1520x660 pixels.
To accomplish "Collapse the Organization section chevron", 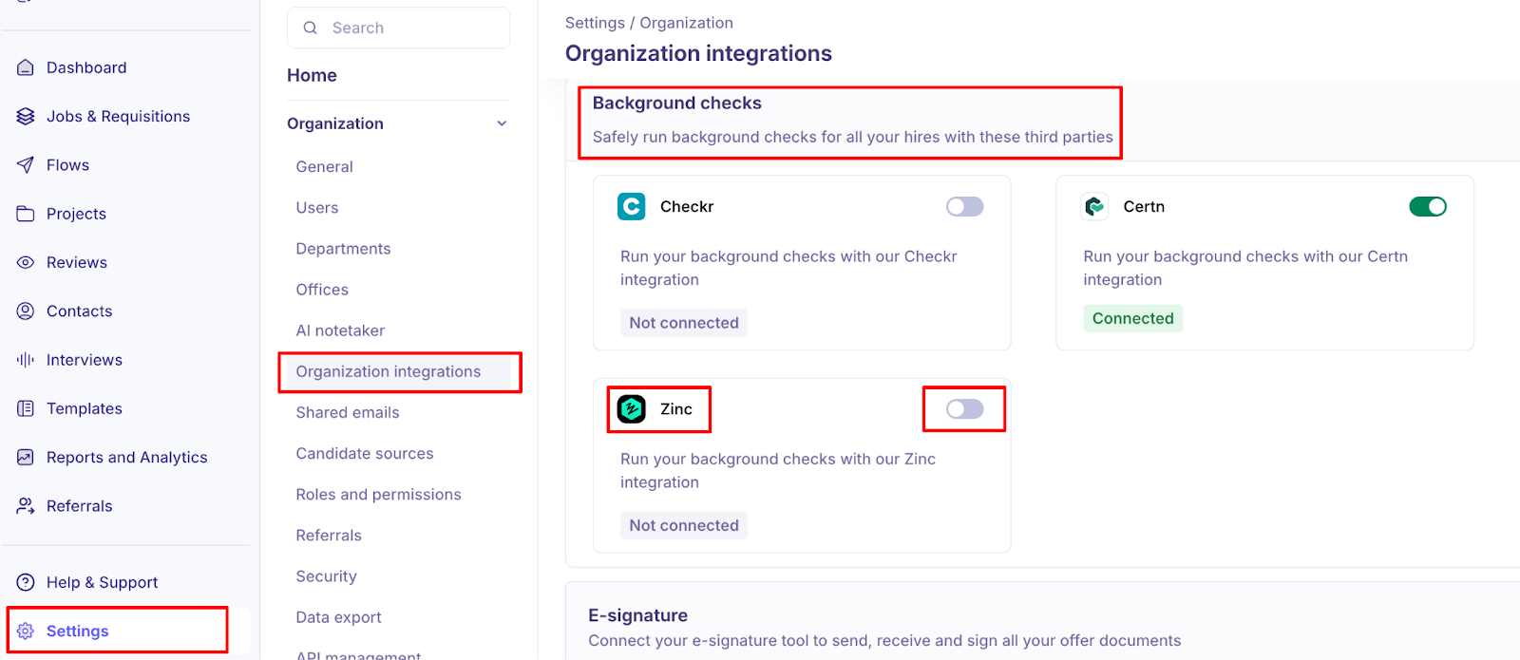I will pyautogui.click(x=502, y=123).
